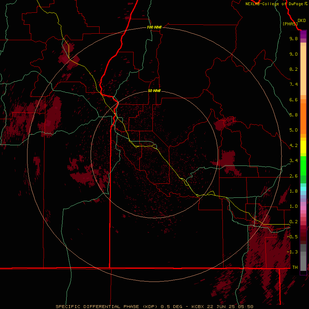Click the -0.5 legend value
The width and height of the screenshot is (309, 309).
(x=292, y=237)
